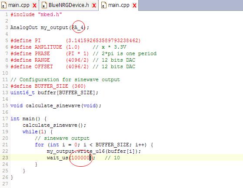Click my_output.write_u16(buffer[i]) statement
Image resolution: width=243 pixels, height=188 pixels.
tap(94, 151)
